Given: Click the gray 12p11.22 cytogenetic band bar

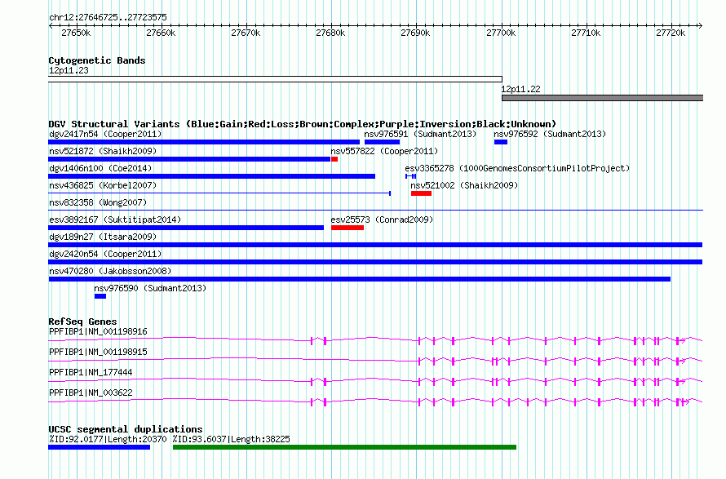Looking at the screenshot, I should click(602, 98).
